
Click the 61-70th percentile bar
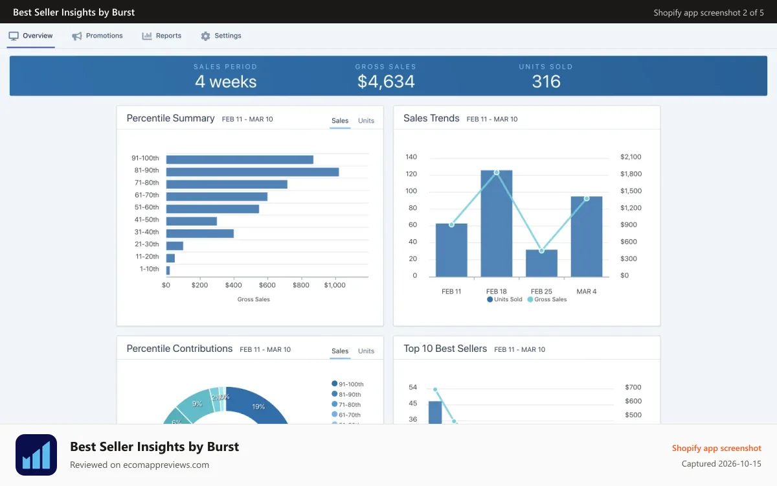click(x=217, y=196)
